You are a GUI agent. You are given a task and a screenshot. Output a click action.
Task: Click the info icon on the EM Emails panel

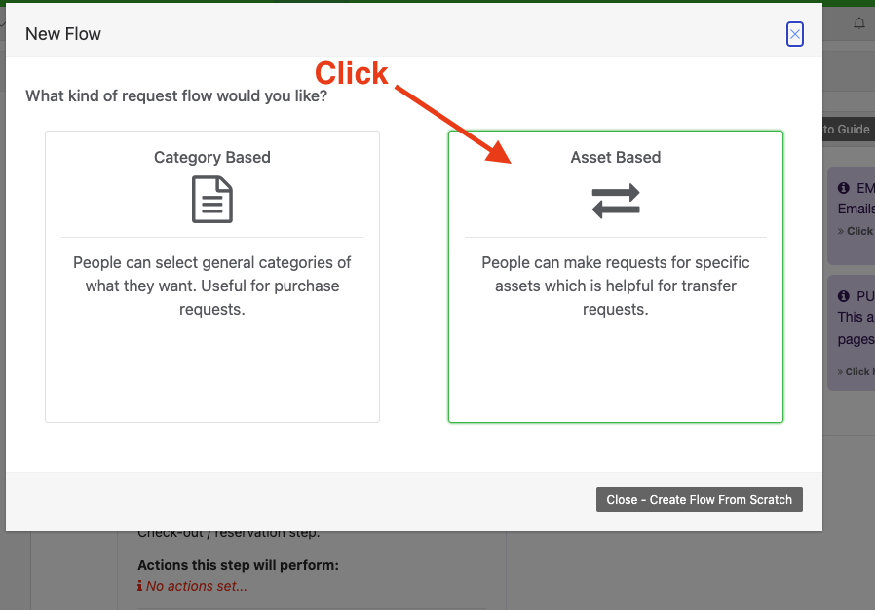842,187
